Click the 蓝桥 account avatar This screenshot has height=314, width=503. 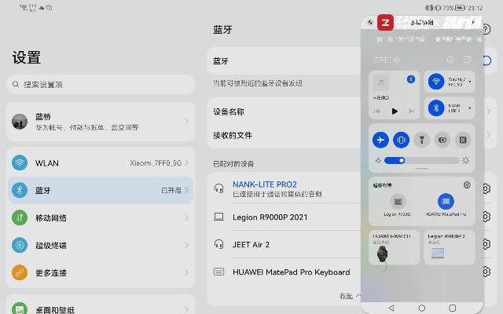coord(20,122)
